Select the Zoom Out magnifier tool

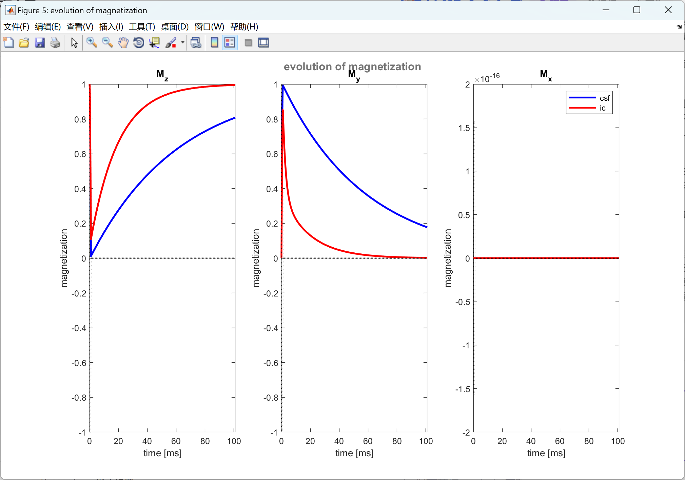[107, 43]
